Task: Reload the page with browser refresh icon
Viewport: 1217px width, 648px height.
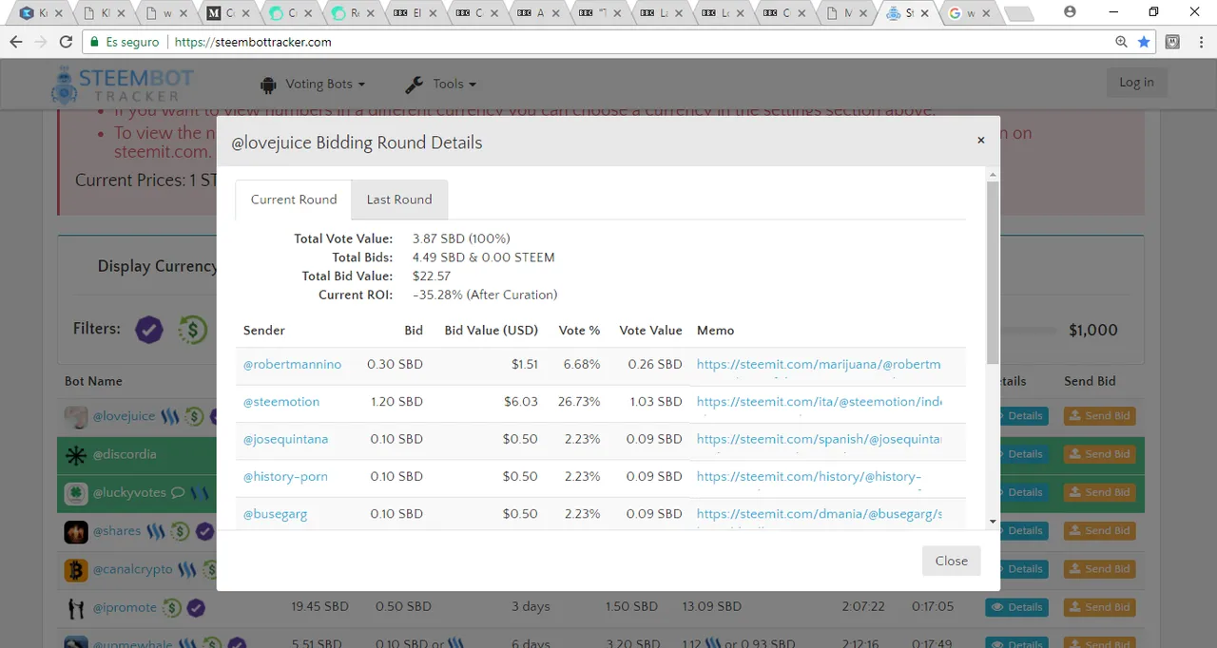Action: tap(66, 42)
